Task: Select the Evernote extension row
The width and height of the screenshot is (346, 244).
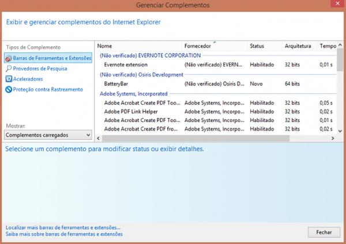Action: (x=216, y=65)
